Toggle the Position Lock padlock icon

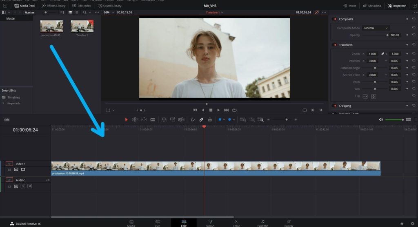(x=210, y=120)
